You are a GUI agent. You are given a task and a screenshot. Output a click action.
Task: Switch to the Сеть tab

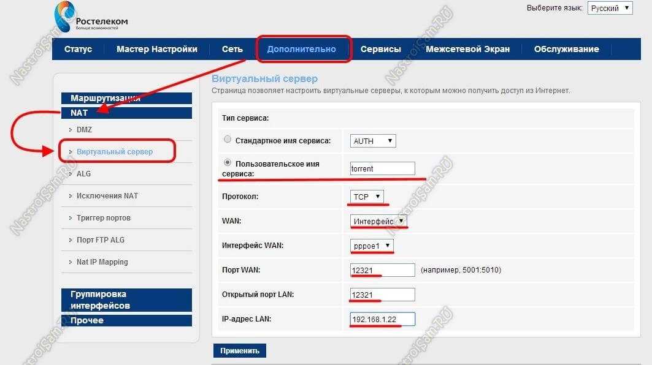(232, 49)
